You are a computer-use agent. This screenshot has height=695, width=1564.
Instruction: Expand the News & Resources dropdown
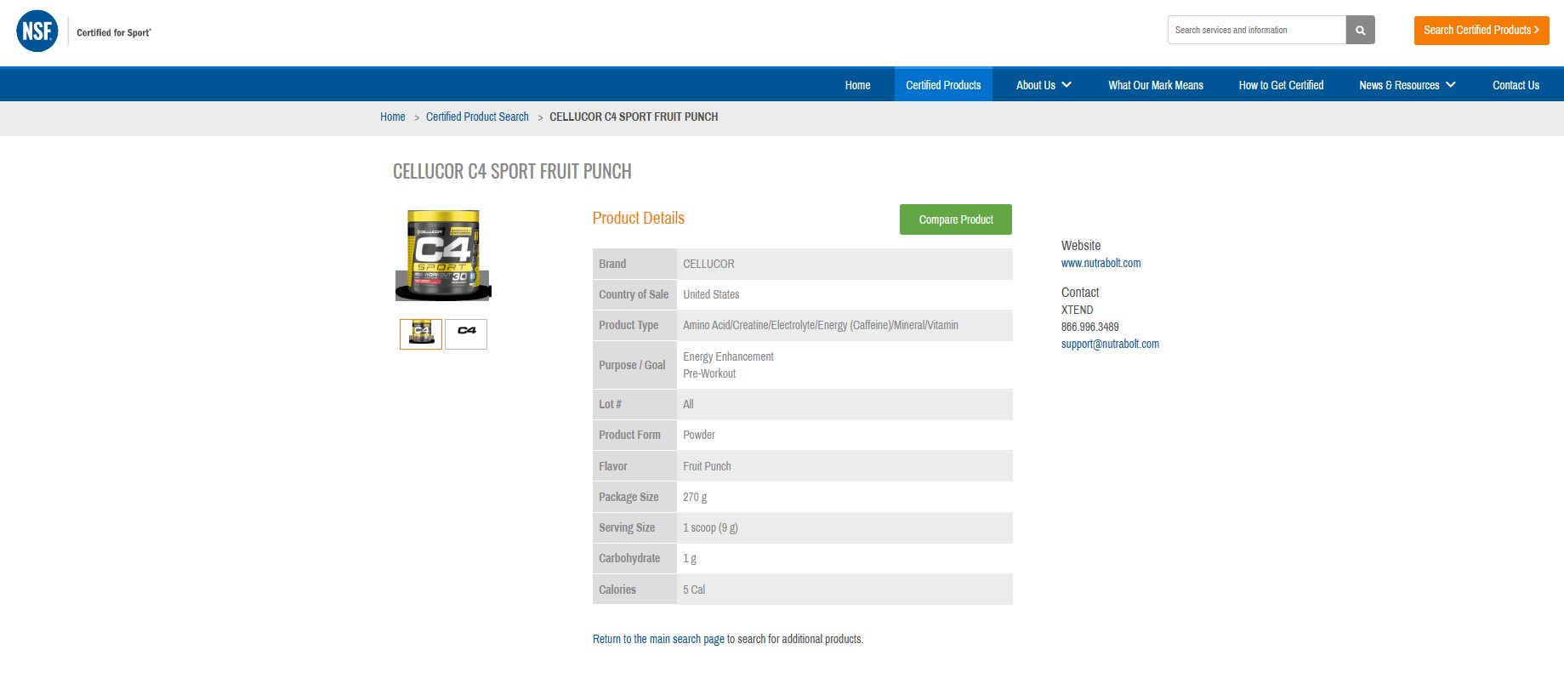pos(1407,85)
